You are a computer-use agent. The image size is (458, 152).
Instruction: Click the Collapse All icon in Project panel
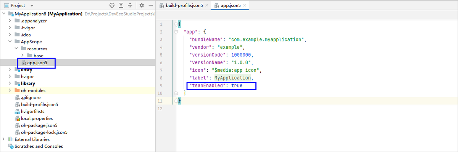point(131,5)
